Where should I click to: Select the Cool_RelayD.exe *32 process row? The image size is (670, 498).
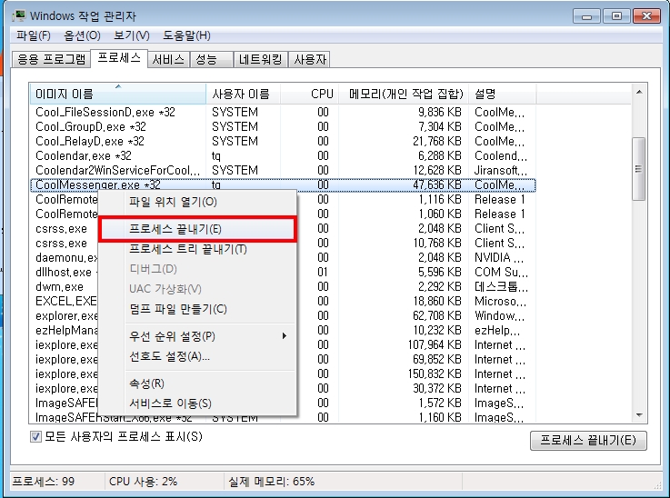coord(283,141)
